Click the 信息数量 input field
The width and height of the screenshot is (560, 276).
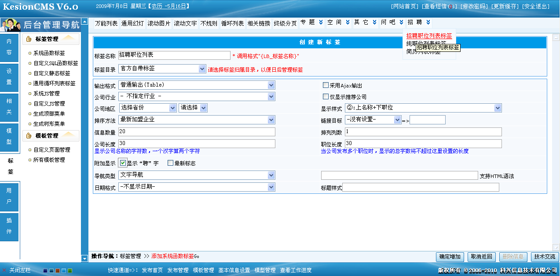[196, 131]
